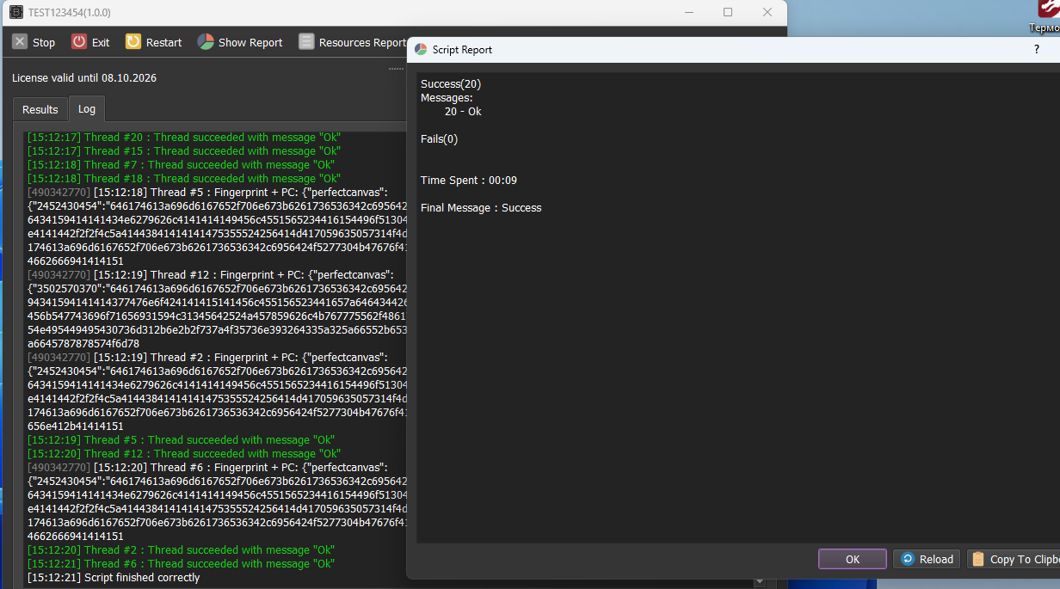Viewport: 1060px width, 589px height.
Task: Click the question mark help button
Action: [x=1036, y=50]
